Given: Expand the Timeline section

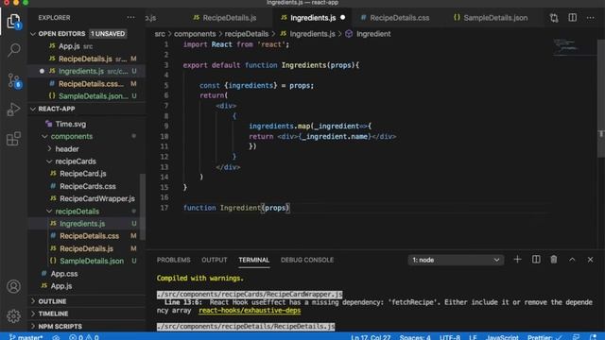Looking at the screenshot, I should tap(53, 314).
